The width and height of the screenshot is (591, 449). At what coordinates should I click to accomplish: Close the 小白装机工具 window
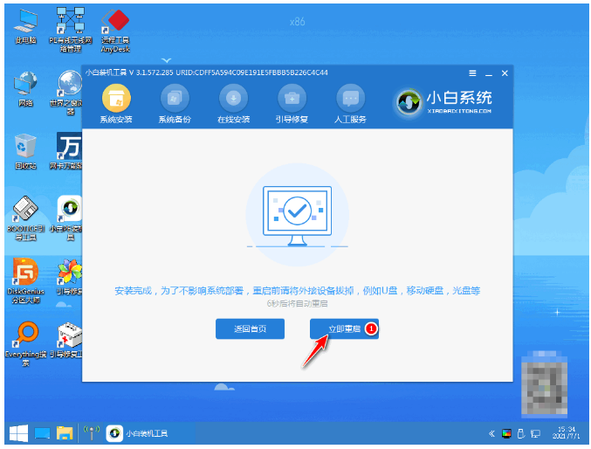click(505, 73)
